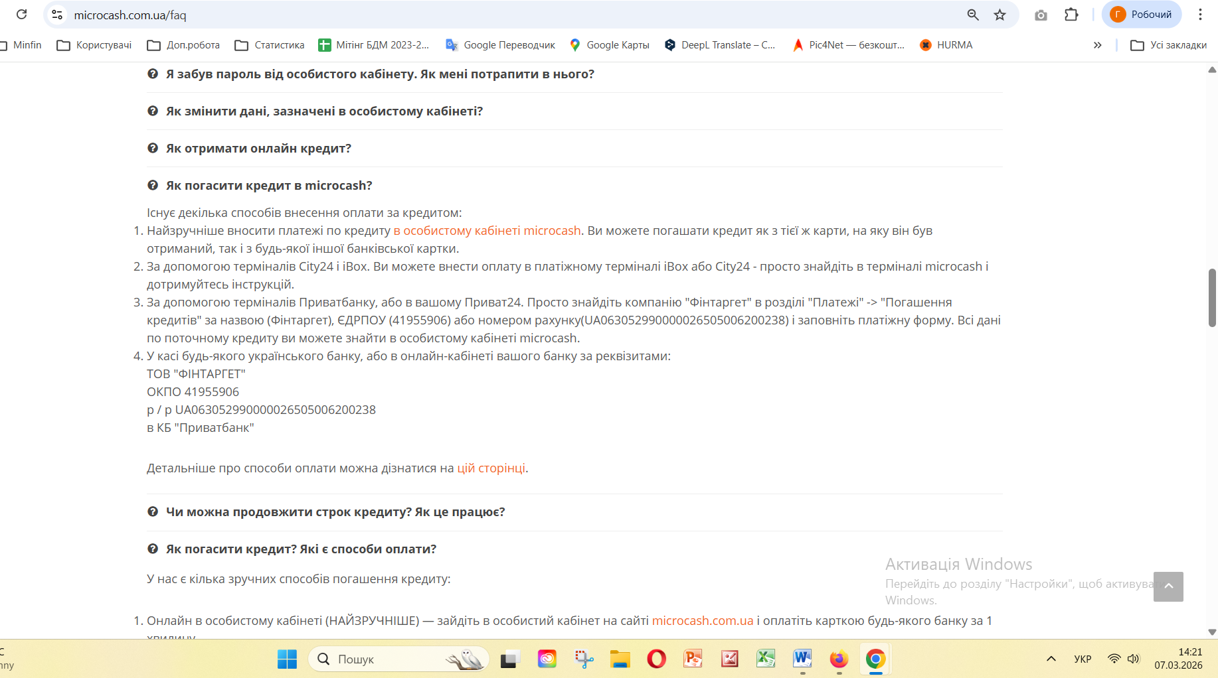
Task: Open Word from the taskbar
Action: point(802,659)
